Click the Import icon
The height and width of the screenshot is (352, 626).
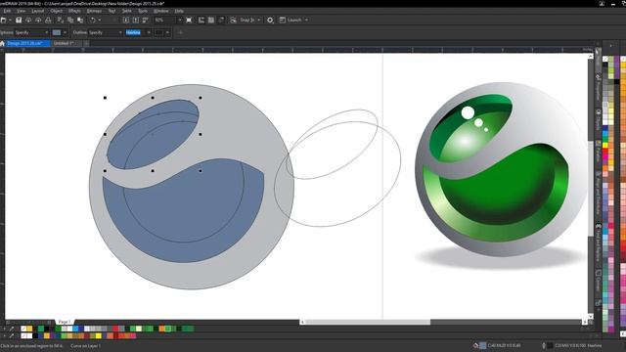click(126, 20)
